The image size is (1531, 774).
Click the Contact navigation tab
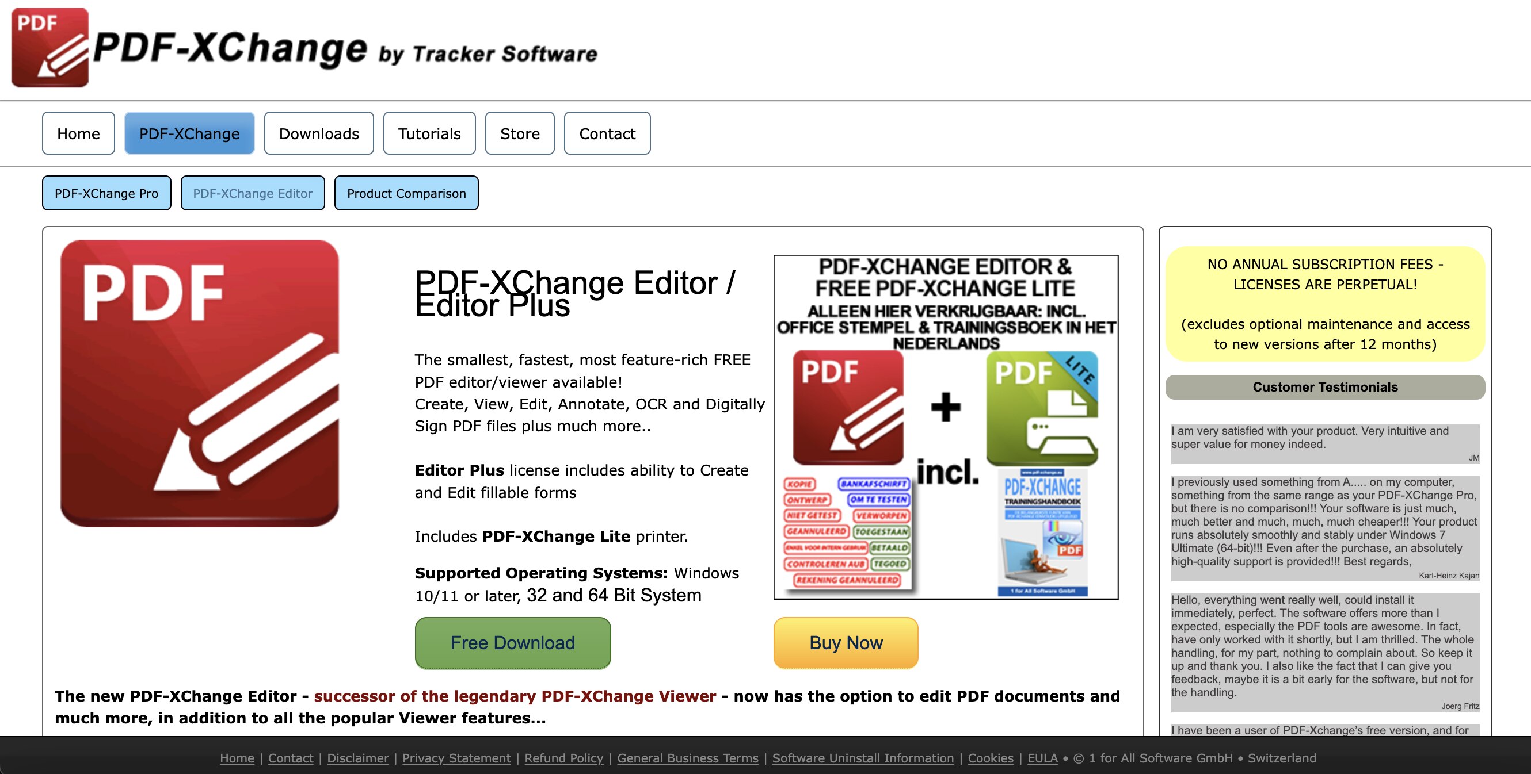point(607,132)
